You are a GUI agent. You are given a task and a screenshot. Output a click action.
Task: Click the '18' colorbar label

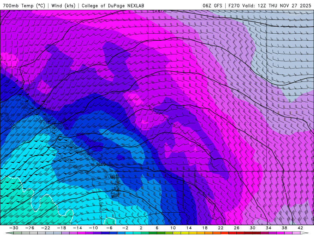[204, 228]
